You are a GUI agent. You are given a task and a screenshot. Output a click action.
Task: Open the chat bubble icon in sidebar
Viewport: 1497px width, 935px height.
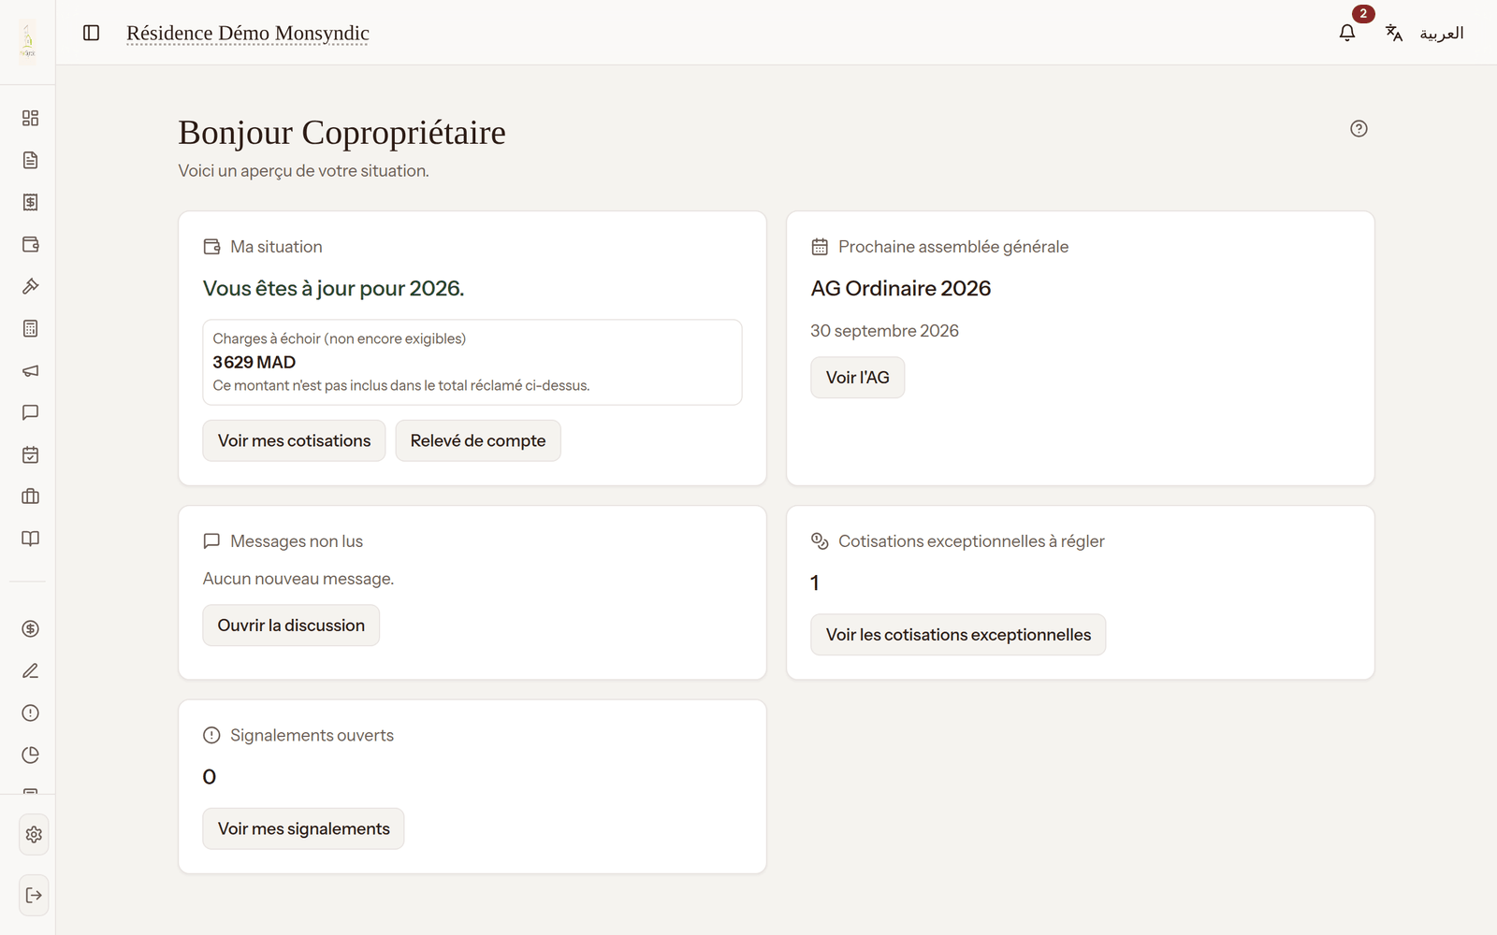click(30, 412)
